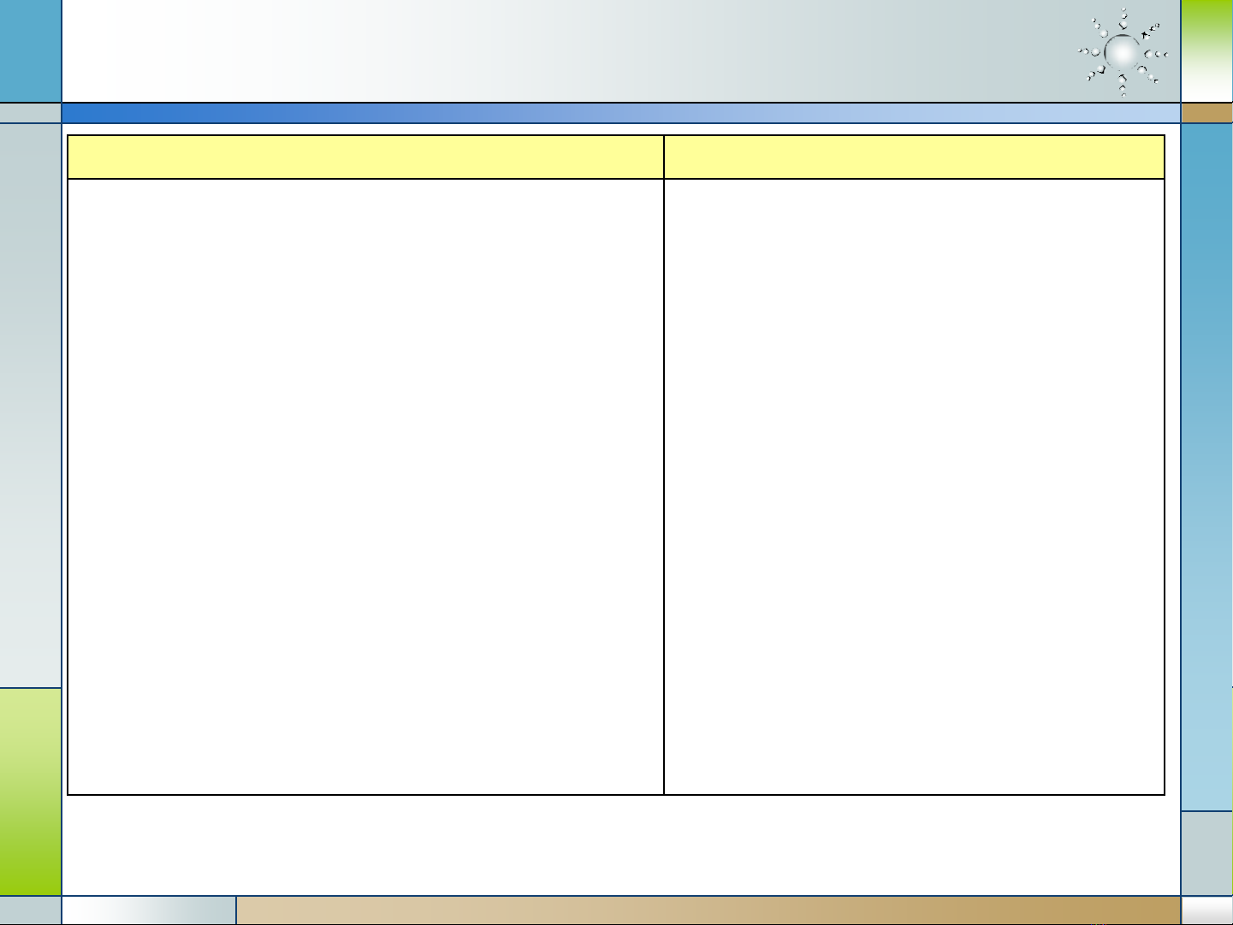Select the small white square in bottom-right corner
This screenshot has height=925, width=1233.
click(x=1206, y=910)
